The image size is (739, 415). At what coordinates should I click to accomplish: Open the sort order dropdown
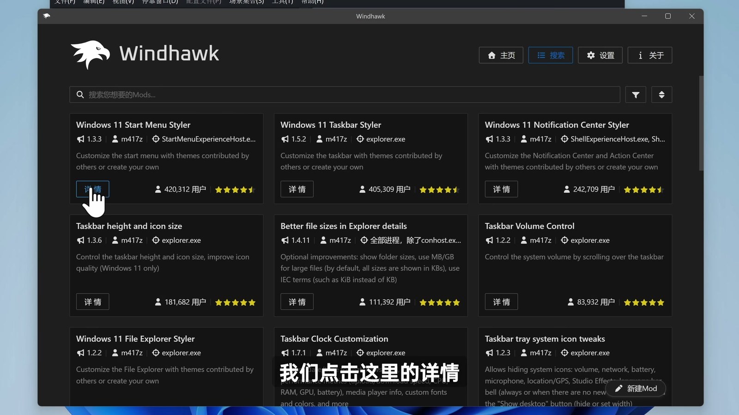point(662,95)
